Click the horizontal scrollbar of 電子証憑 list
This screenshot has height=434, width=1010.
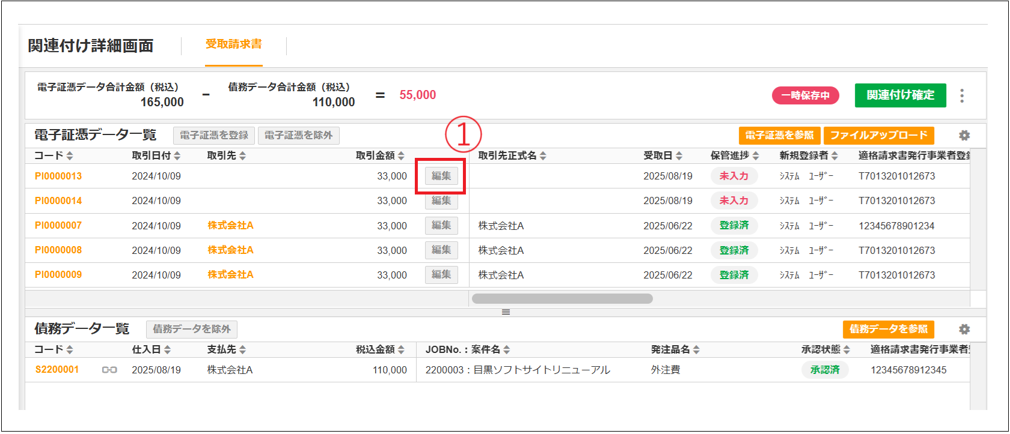[562, 299]
